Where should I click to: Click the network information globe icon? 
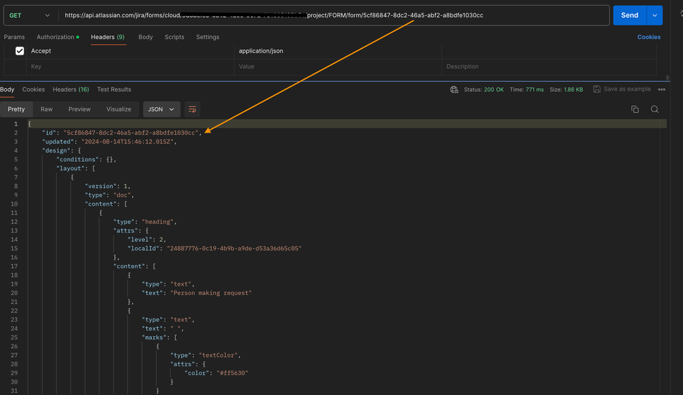(453, 89)
